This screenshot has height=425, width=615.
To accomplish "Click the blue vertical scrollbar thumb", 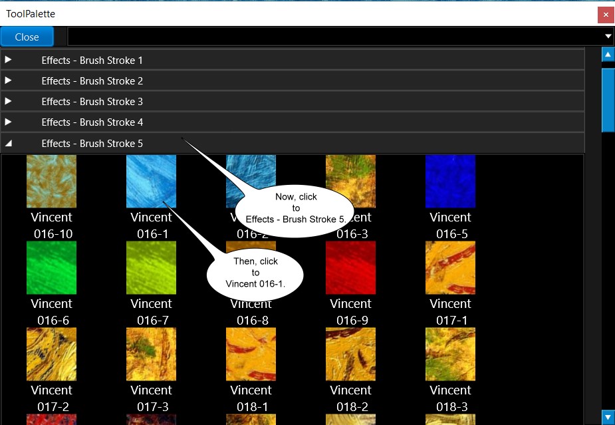I will point(608,100).
